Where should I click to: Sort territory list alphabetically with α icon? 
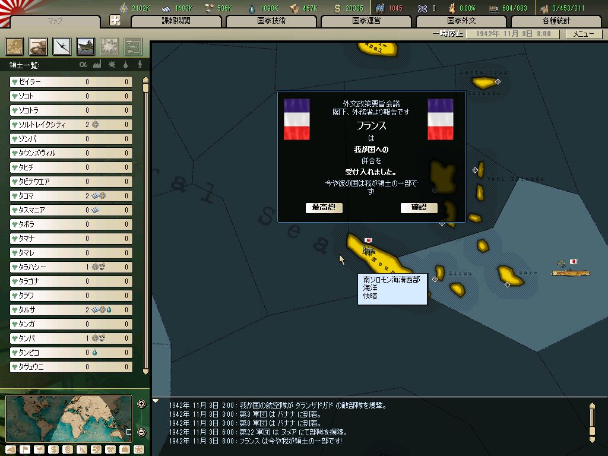83,64
